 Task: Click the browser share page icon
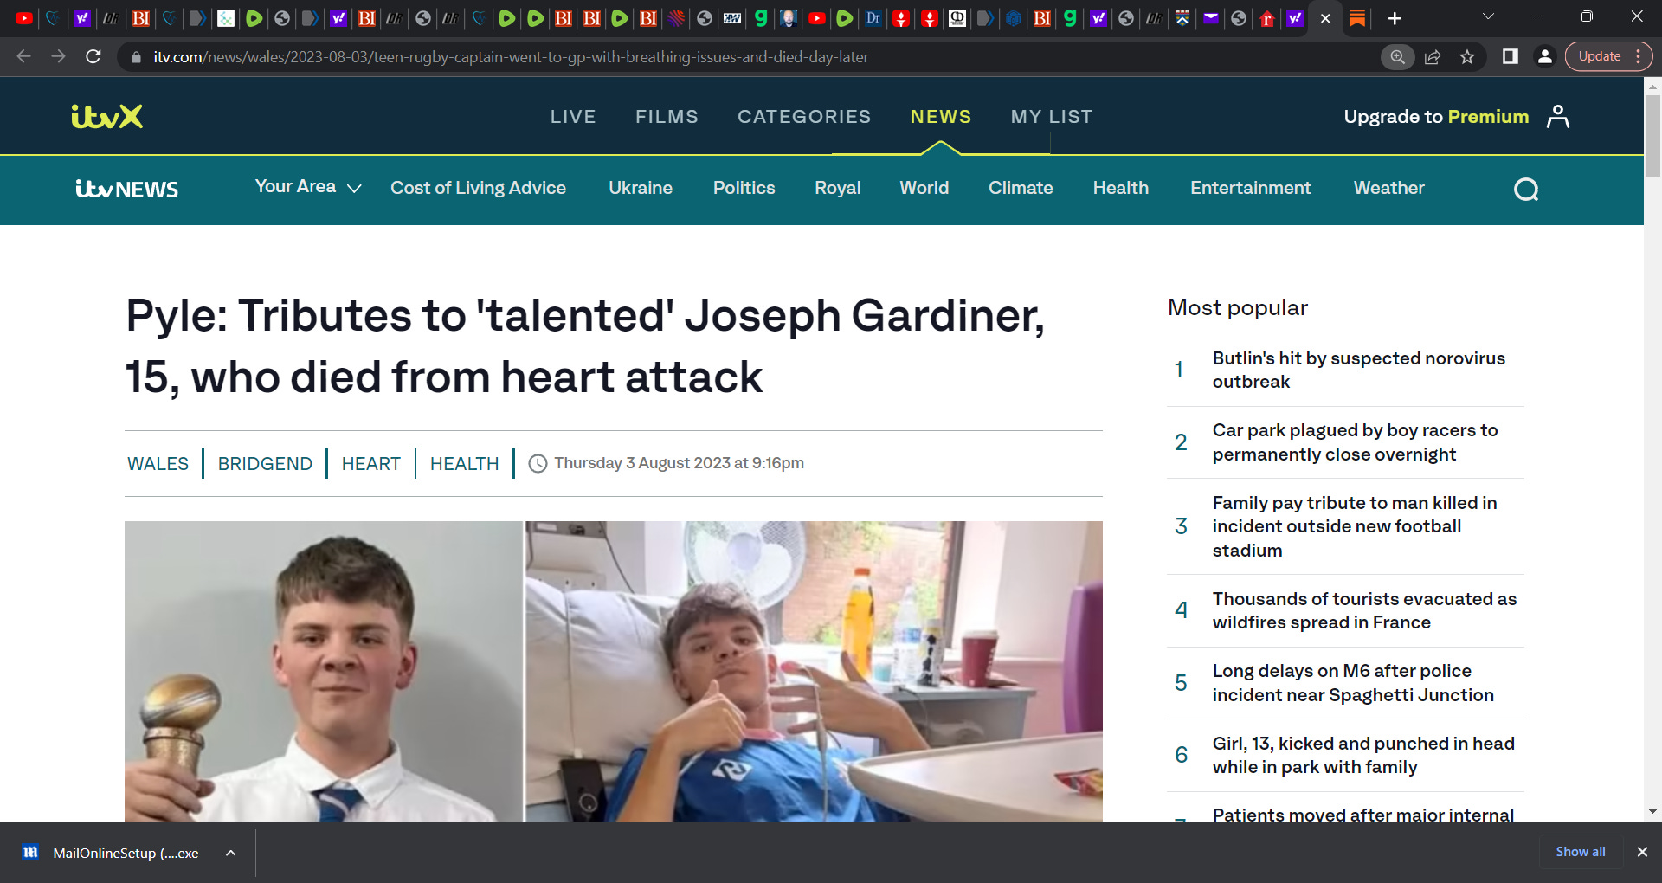[1433, 57]
